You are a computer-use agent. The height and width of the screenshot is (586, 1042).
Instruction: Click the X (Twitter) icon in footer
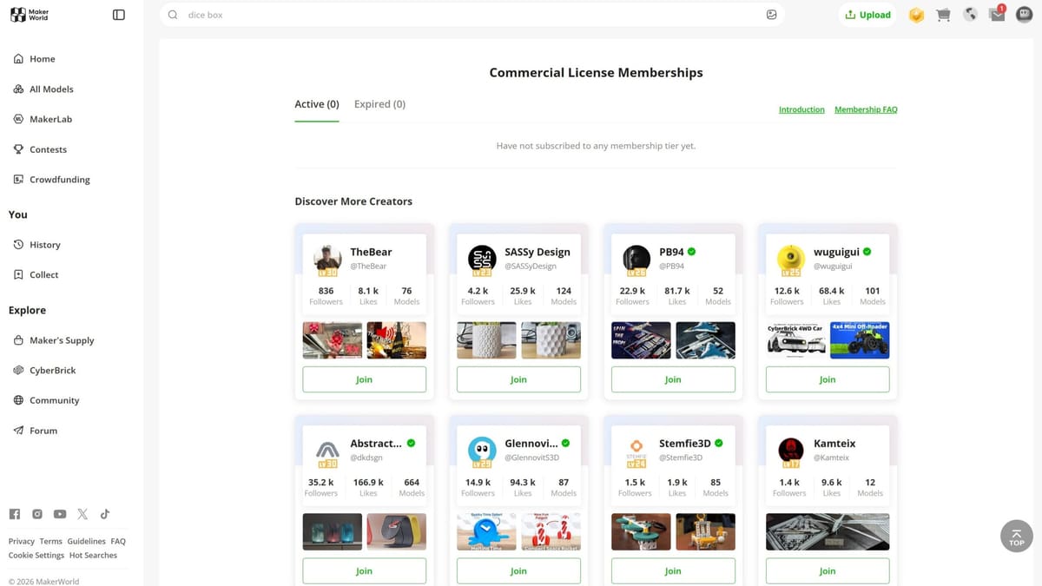pos(82,514)
